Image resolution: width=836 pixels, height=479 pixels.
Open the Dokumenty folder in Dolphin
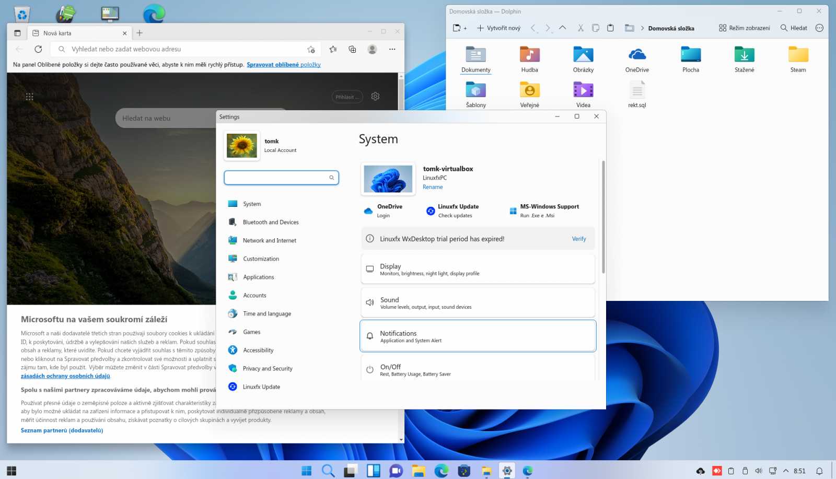(475, 59)
